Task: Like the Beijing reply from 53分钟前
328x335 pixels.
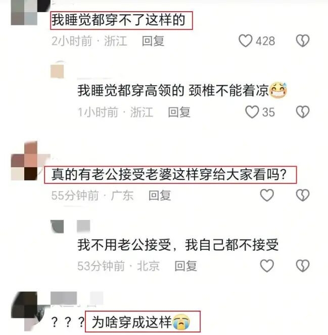Action: pyautogui.click(x=267, y=266)
